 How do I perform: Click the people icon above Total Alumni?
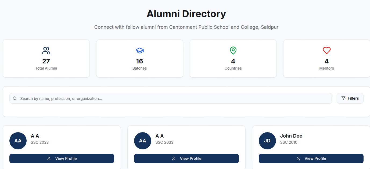tap(46, 51)
